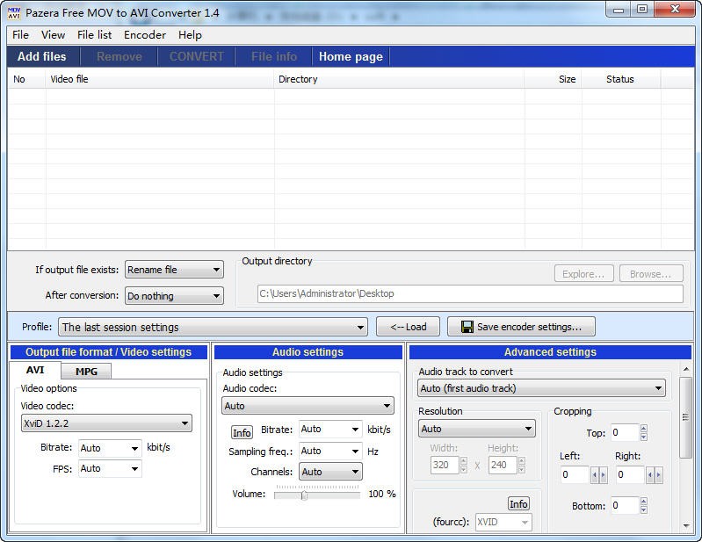Click the Output directory path field
This screenshot has width=702, height=542.
click(469, 293)
